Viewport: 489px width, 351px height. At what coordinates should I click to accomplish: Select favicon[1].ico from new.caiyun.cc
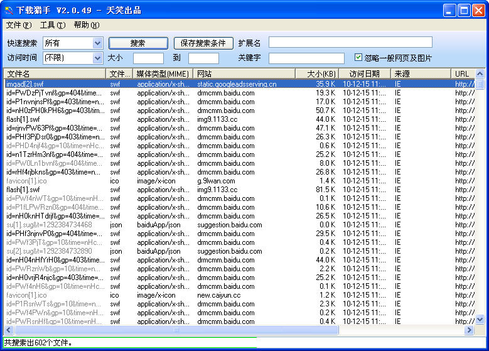(x=240, y=295)
